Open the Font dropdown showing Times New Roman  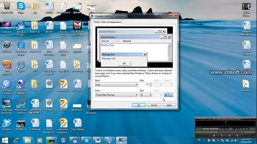[x=116, y=95]
